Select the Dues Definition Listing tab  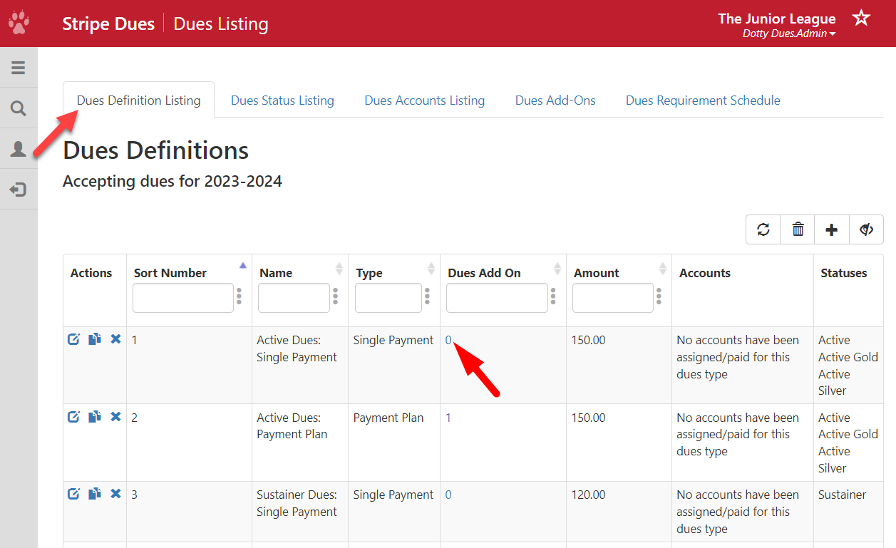138,100
